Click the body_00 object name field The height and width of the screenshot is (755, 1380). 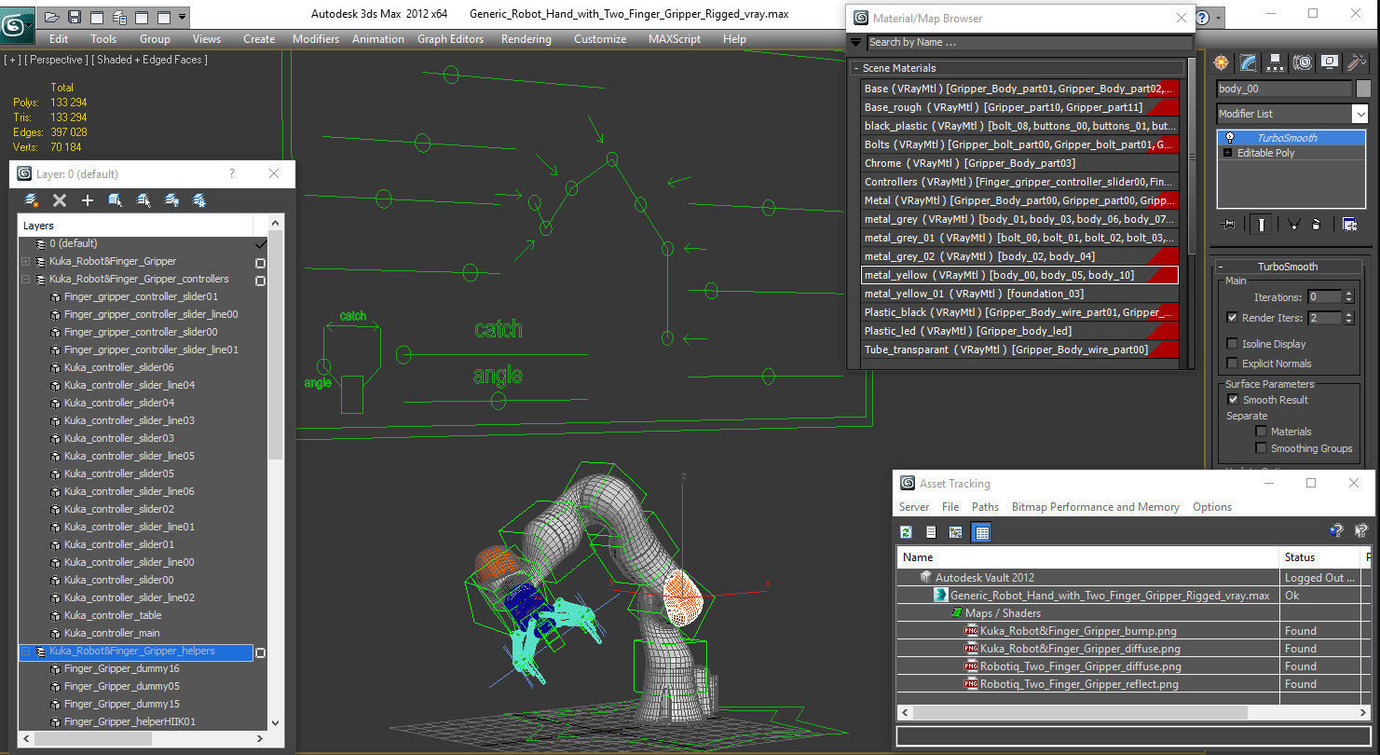tap(1284, 89)
